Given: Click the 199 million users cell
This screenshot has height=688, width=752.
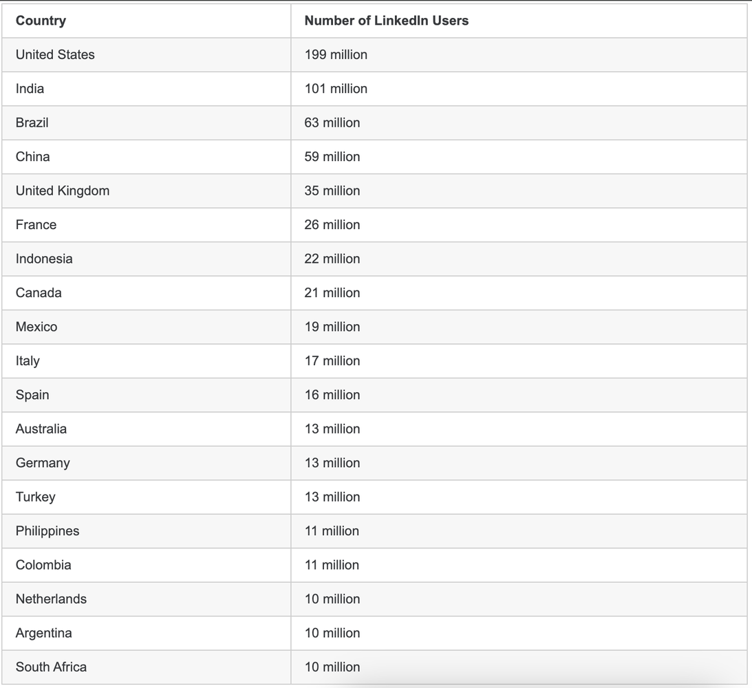Looking at the screenshot, I should point(336,54).
